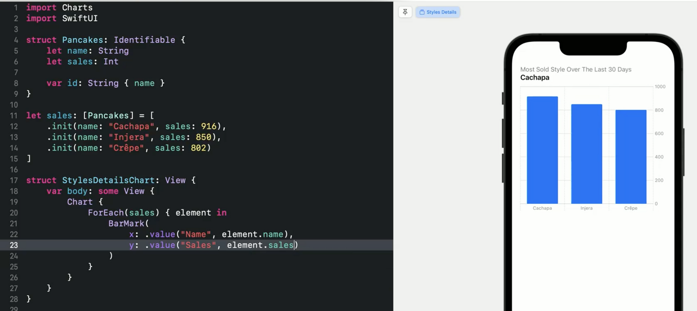Viewport: 697px width, 311px height.
Task: Click the 600 y-axis label
Action: point(659,134)
